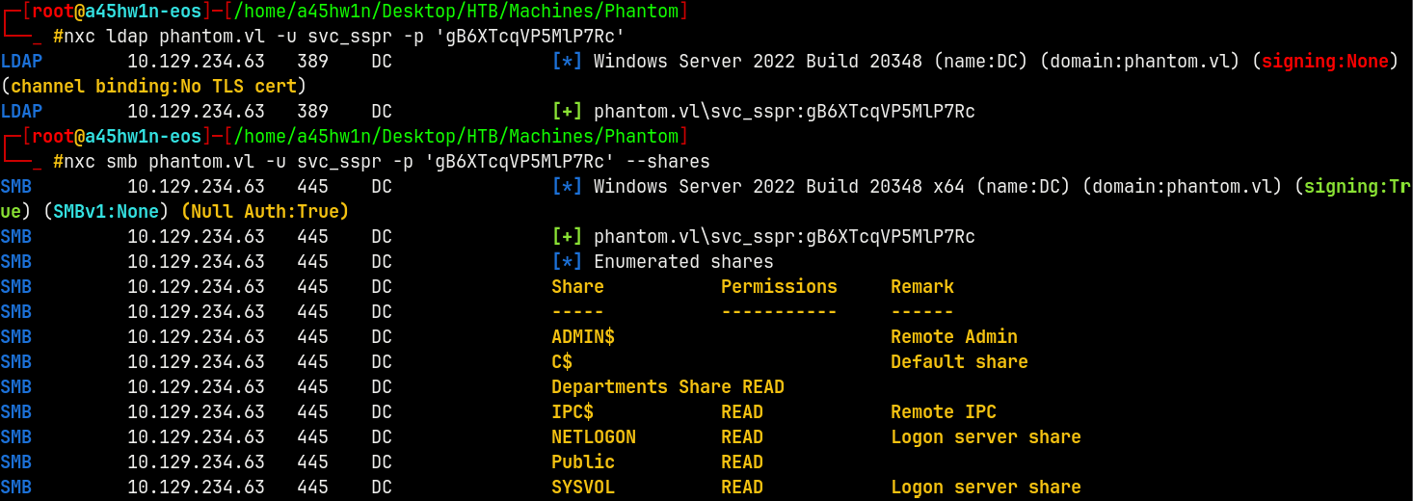This screenshot has width=1413, height=501.
Task: Select the C$ share name
Action: click(562, 361)
